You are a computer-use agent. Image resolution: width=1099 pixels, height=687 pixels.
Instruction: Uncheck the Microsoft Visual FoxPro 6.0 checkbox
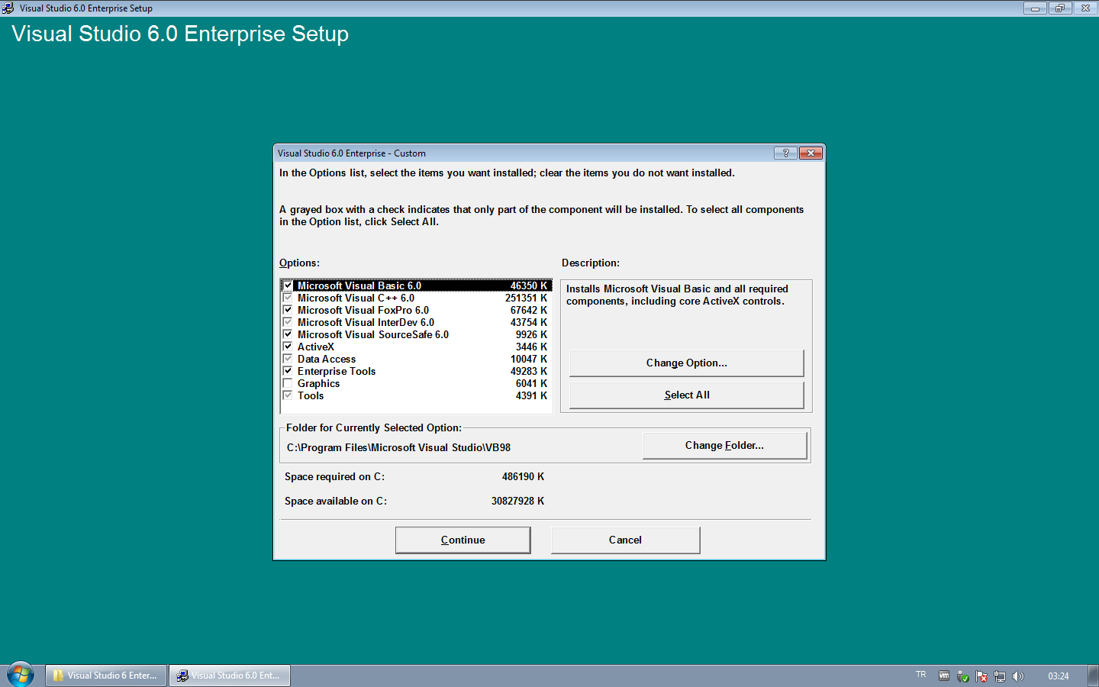288,310
